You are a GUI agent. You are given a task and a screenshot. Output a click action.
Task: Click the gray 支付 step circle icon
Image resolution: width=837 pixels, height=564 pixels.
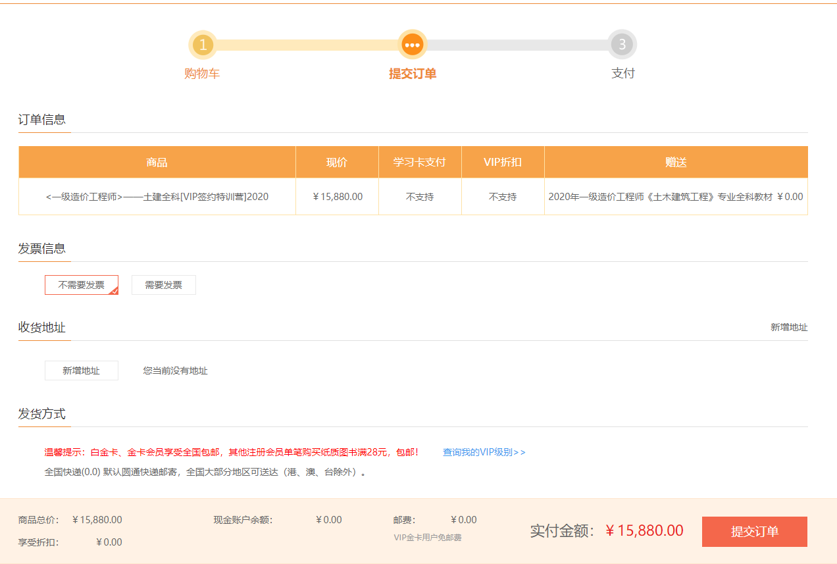tap(623, 45)
